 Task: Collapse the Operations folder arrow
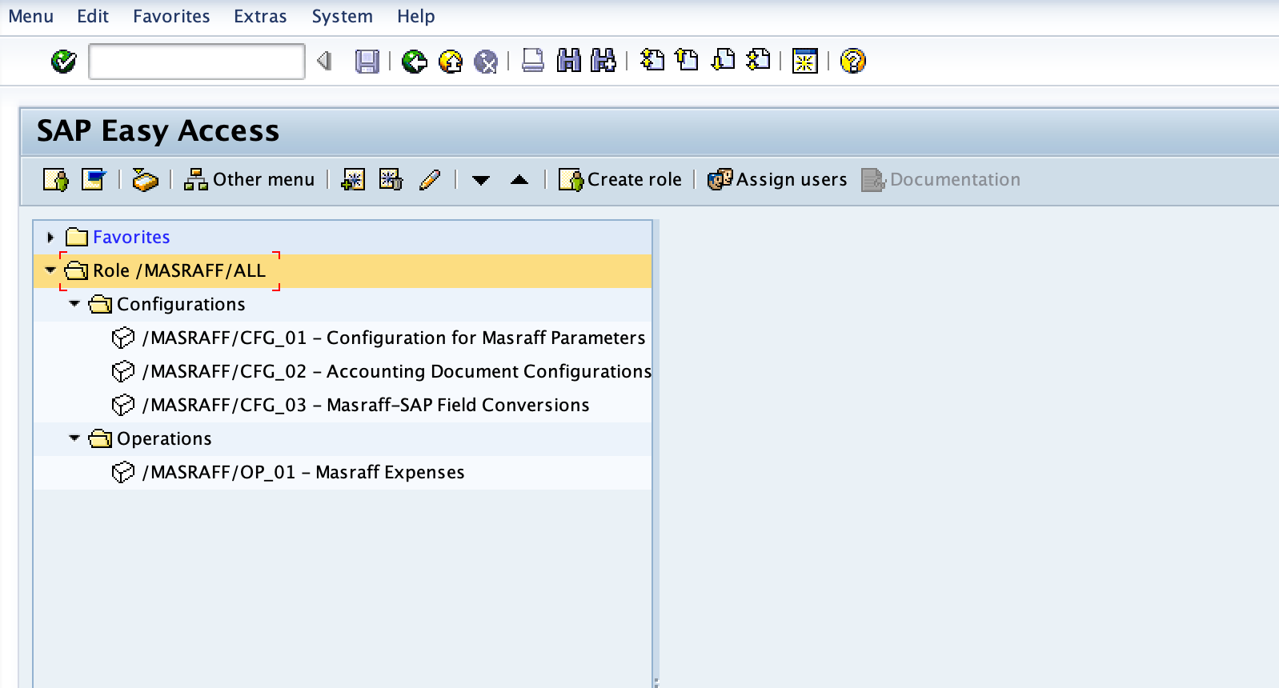(x=74, y=438)
